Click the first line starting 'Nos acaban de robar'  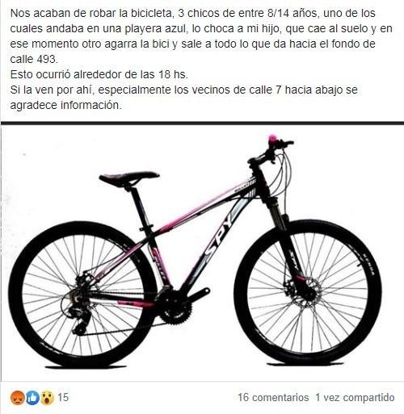[x=192, y=13]
